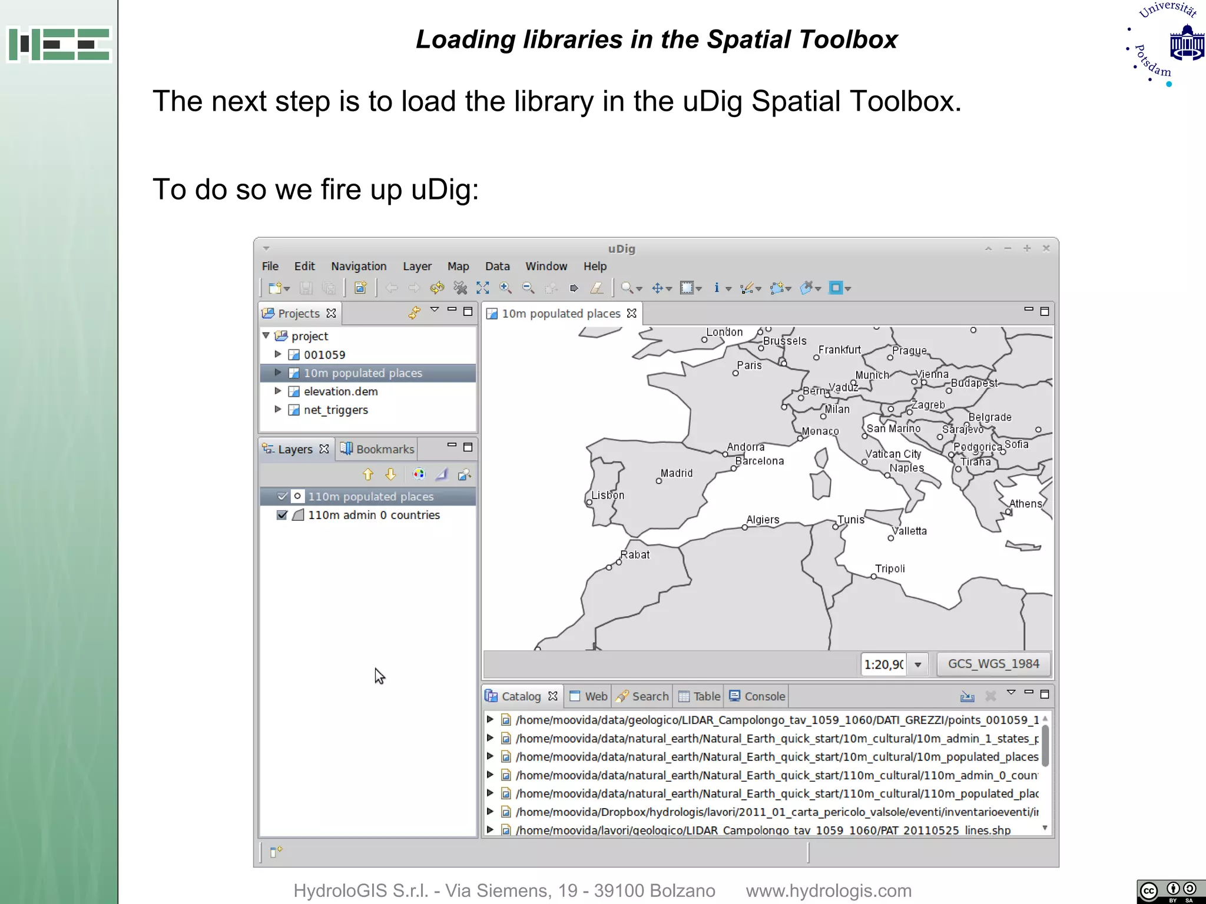Click the Remove icon in Catalog panel
This screenshot has width=1206, height=904.
coord(990,697)
